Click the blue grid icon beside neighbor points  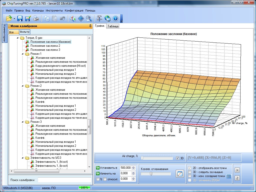pos(229,176)
